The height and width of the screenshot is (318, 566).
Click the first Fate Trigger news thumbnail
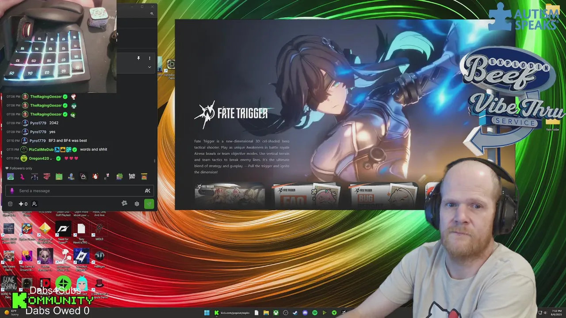229,195
